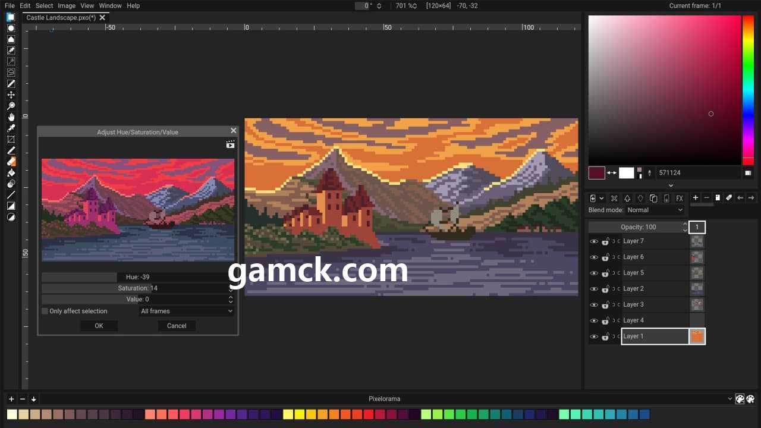Screen dimensions: 761x428
Task: Select the Crop tool
Action: click(x=11, y=139)
